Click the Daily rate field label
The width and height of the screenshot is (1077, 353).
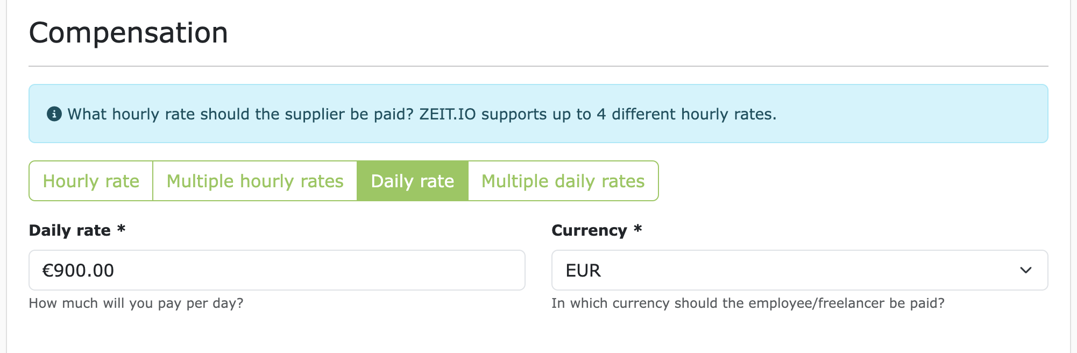click(69, 230)
